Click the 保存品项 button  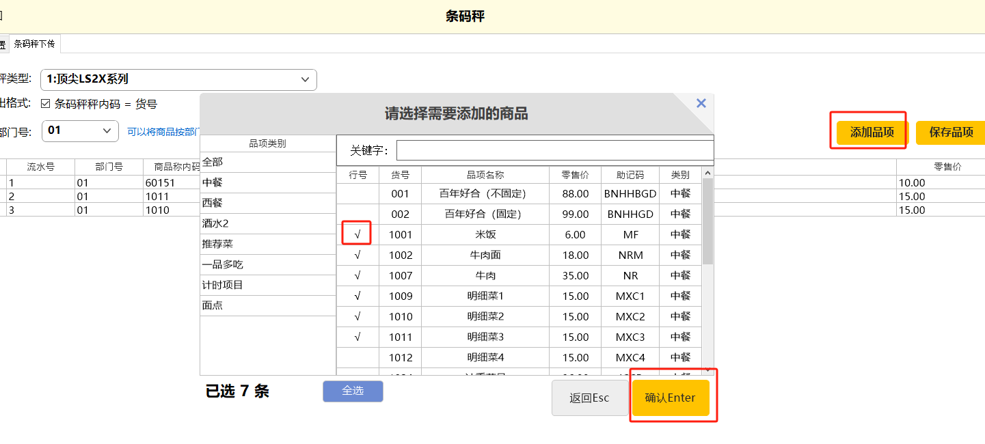tap(951, 132)
